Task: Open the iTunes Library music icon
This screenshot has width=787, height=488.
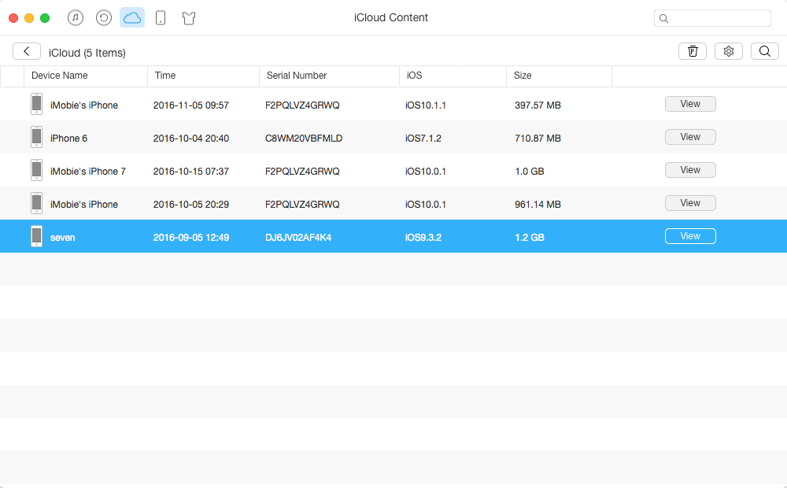Action: pos(76,18)
